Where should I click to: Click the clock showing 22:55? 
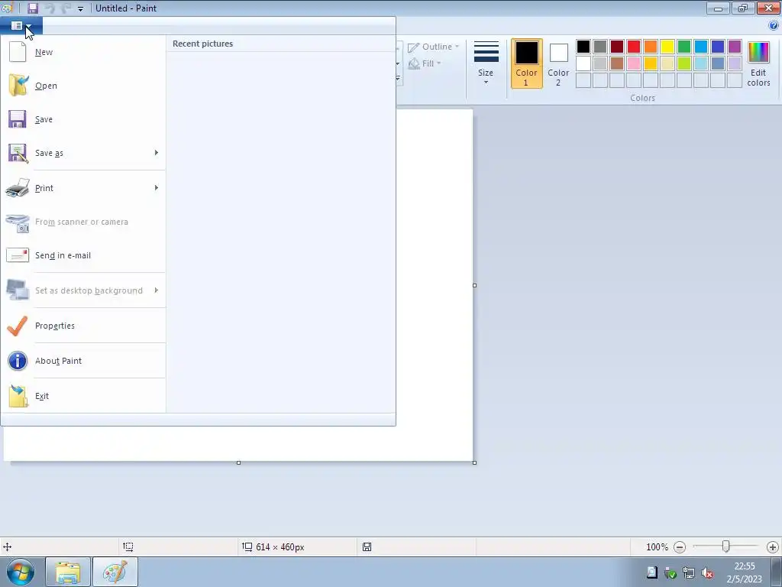pos(744,566)
